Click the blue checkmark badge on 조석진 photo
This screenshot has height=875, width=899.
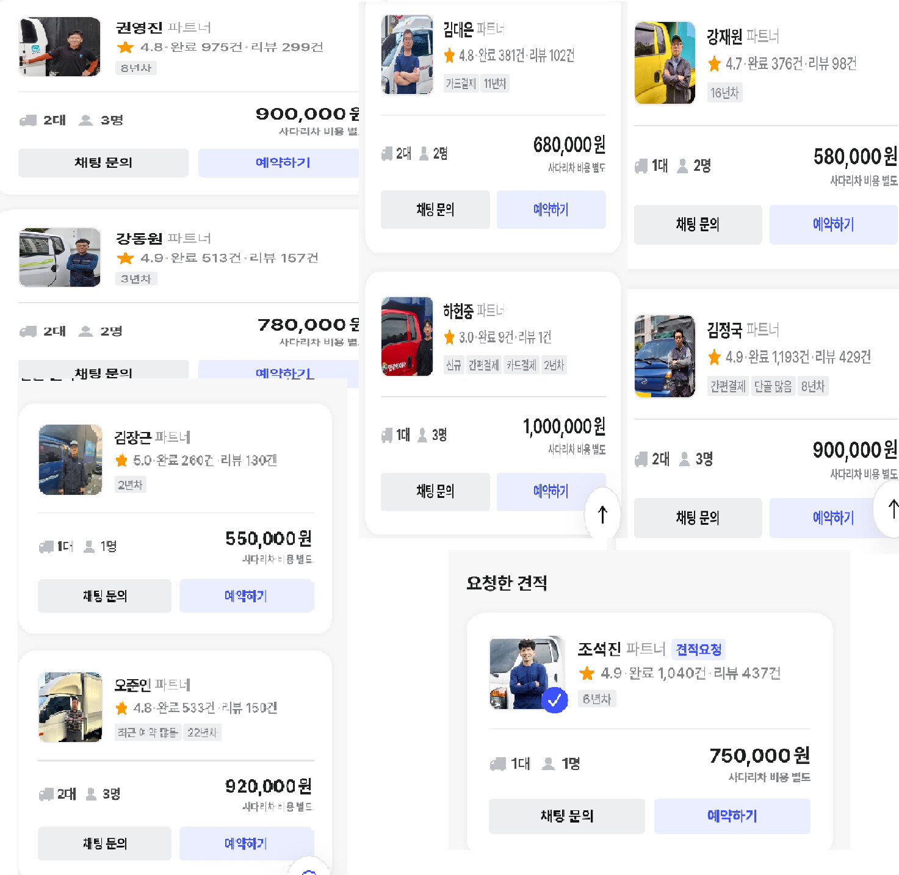click(x=554, y=700)
